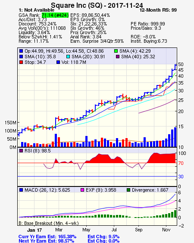
Task: Click the Instit. Buying:6.73 value
Action: [x=149, y=41]
